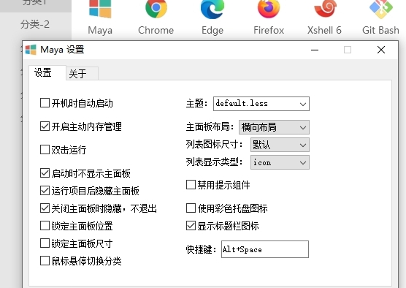Enable 锁定主面板位置 checkbox
The width and height of the screenshot is (406, 288).
tap(45, 226)
